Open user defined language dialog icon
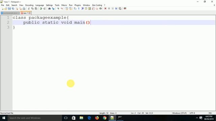The height and width of the screenshot is (121, 216). 86,8
